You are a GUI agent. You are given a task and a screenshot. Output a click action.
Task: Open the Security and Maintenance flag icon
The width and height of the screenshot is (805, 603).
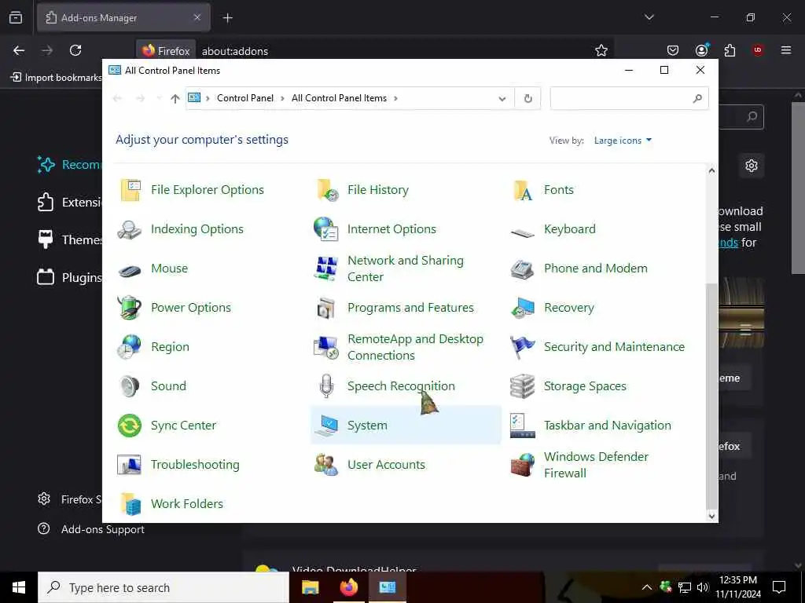(523, 346)
